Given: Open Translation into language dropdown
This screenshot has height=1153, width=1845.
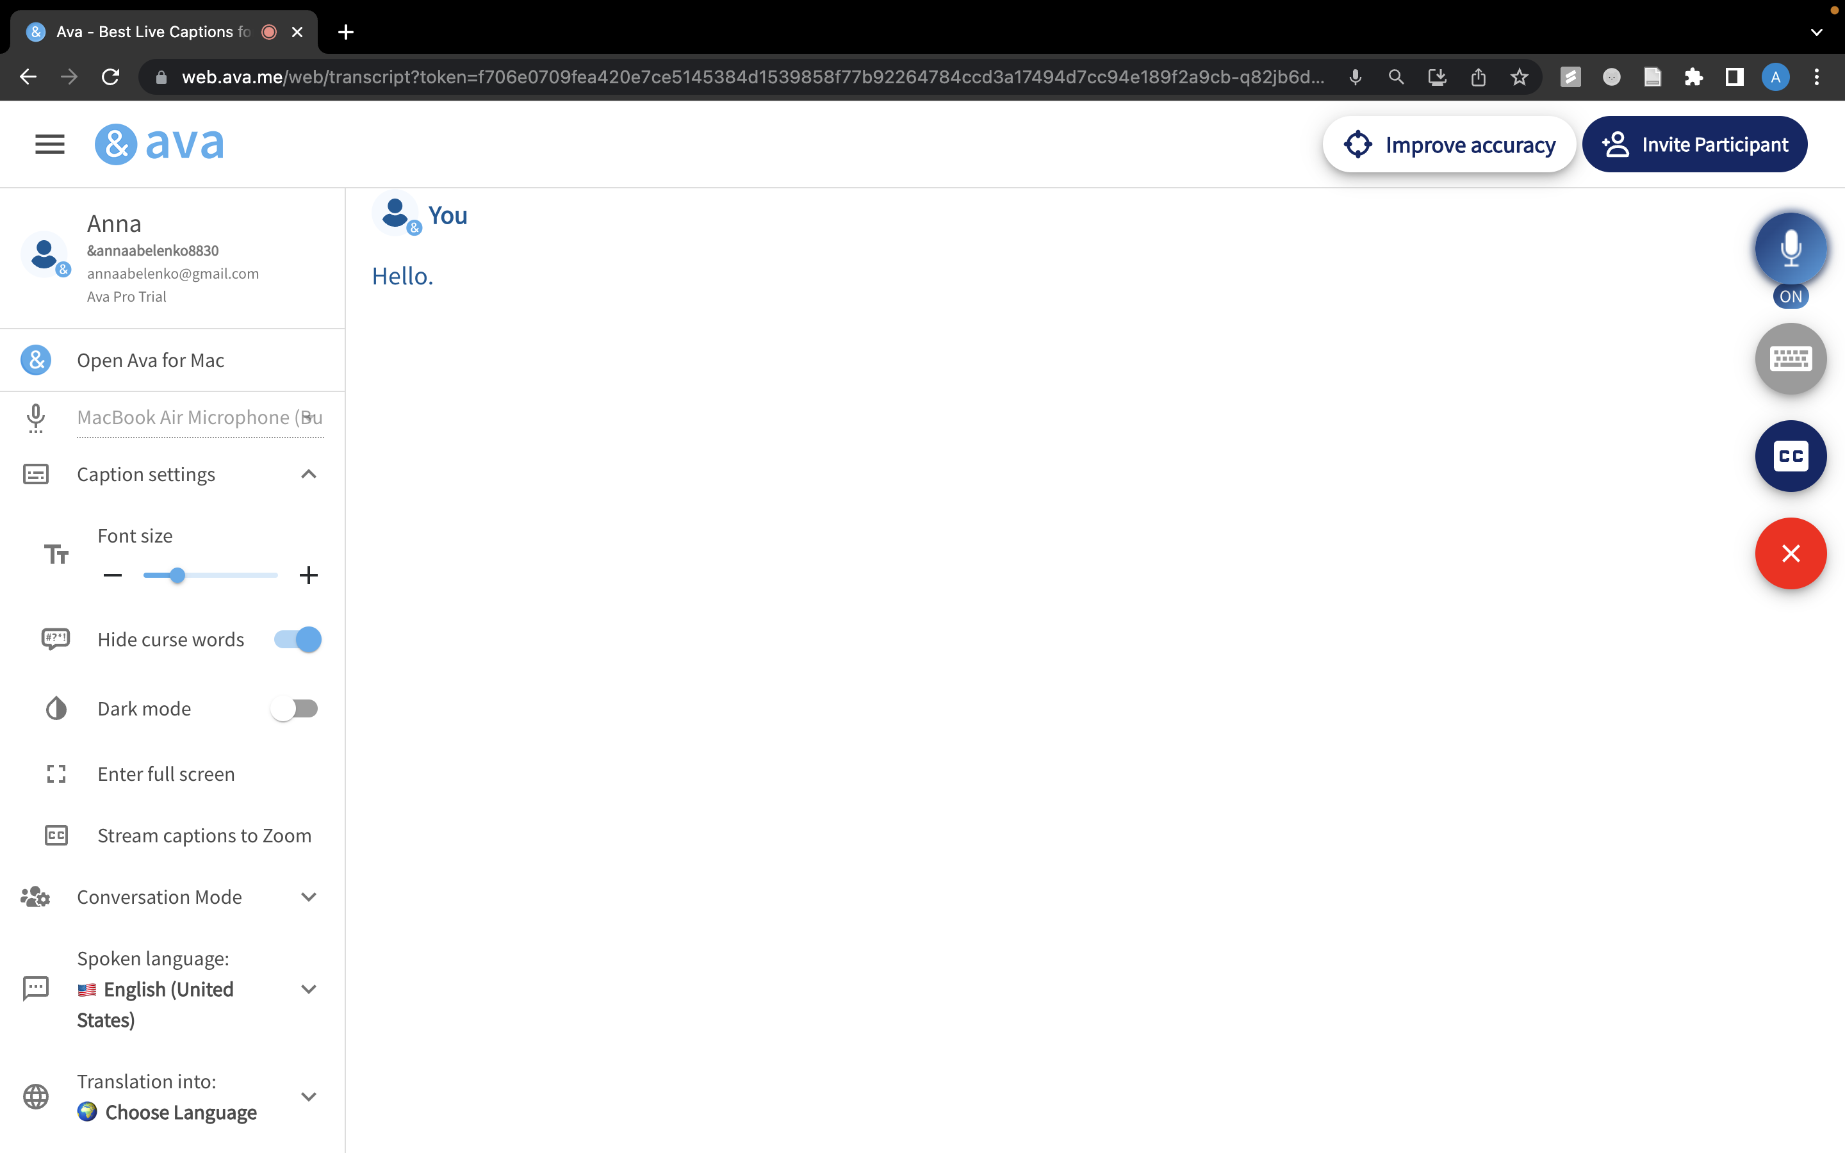Looking at the screenshot, I should click(x=308, y=1097).
